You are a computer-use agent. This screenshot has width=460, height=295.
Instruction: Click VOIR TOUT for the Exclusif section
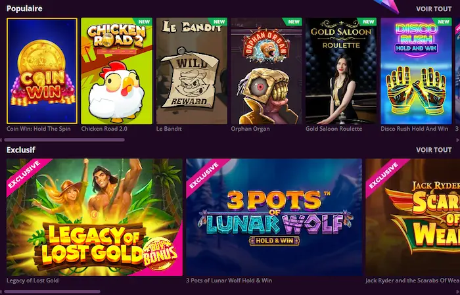click(434, 150)
